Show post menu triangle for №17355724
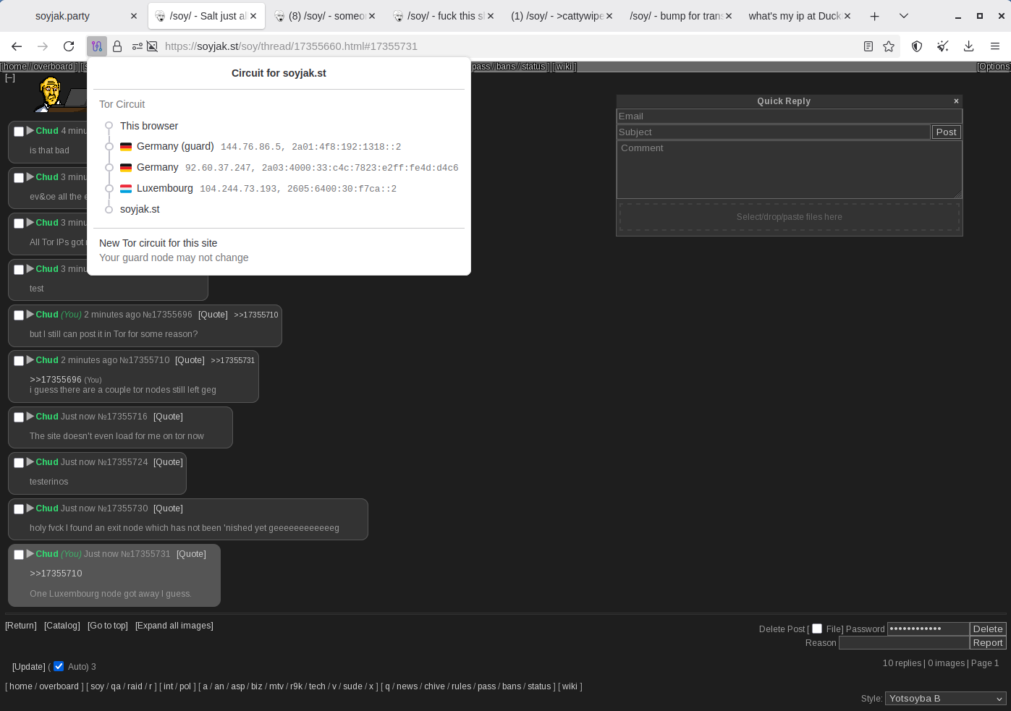 click(x=30, y=462)
